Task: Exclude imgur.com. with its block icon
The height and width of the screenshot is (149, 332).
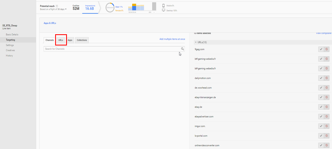Action: coord(327,126)
